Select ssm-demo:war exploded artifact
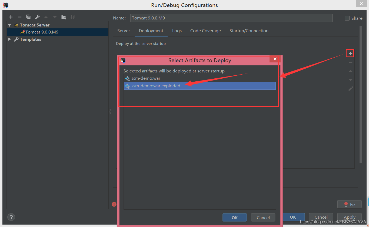The image size is (369, 227). click(200, 86)
